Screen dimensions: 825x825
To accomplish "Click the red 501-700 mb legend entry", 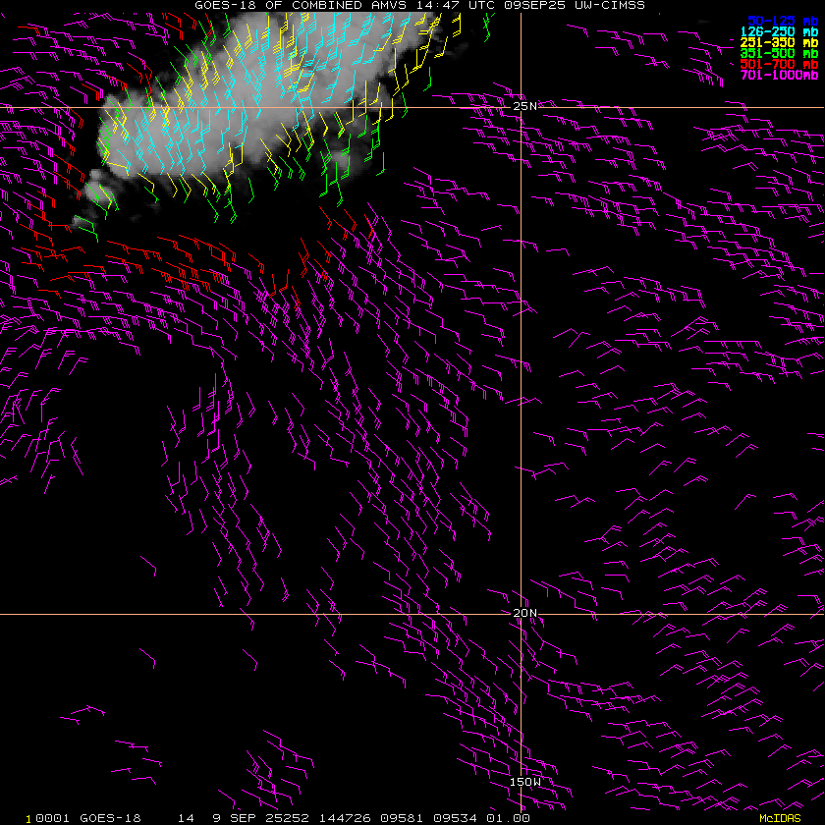I will [x=779, y=64].
